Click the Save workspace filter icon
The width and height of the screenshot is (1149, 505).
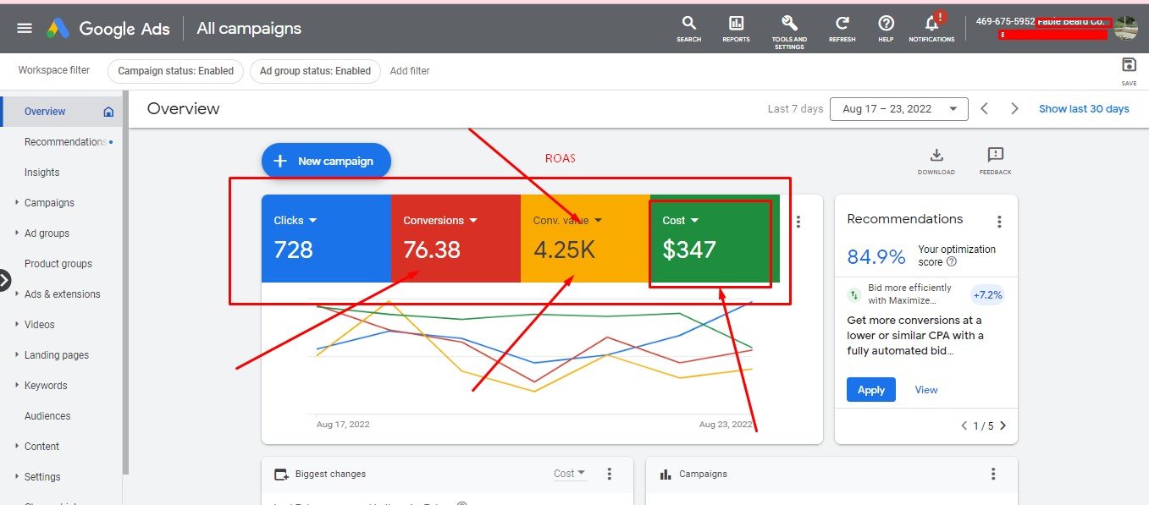coord(1128,66)
